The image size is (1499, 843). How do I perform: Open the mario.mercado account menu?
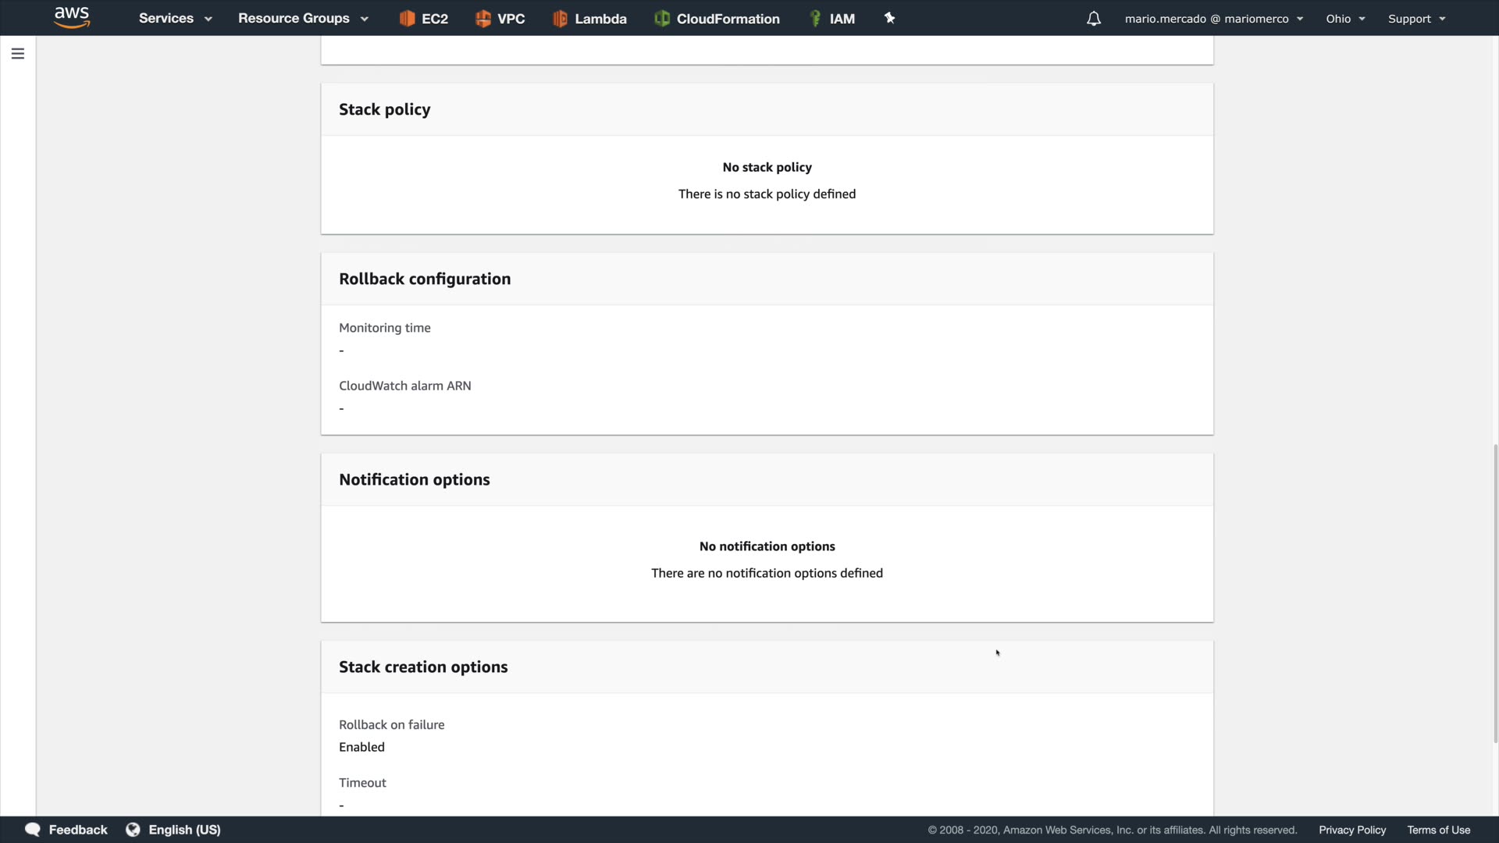point(1213,19)
